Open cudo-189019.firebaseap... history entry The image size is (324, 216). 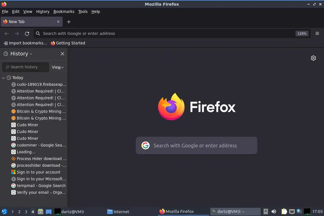click(39, 84)
